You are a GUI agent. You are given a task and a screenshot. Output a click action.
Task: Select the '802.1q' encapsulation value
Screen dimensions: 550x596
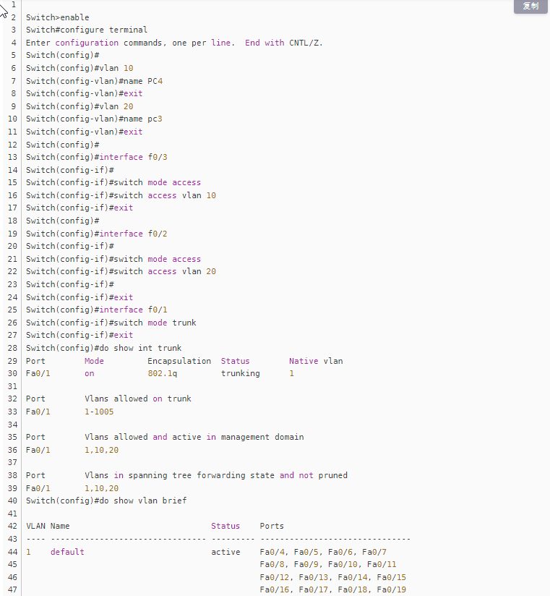(163, 374)
